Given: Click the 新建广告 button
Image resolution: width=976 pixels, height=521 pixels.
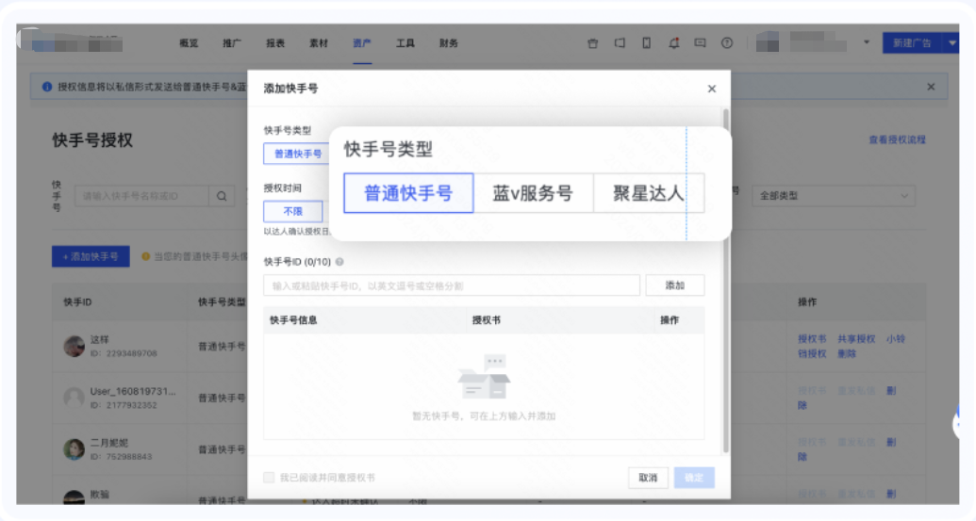Looking at the screenshot, I should [x=913, y=43].
